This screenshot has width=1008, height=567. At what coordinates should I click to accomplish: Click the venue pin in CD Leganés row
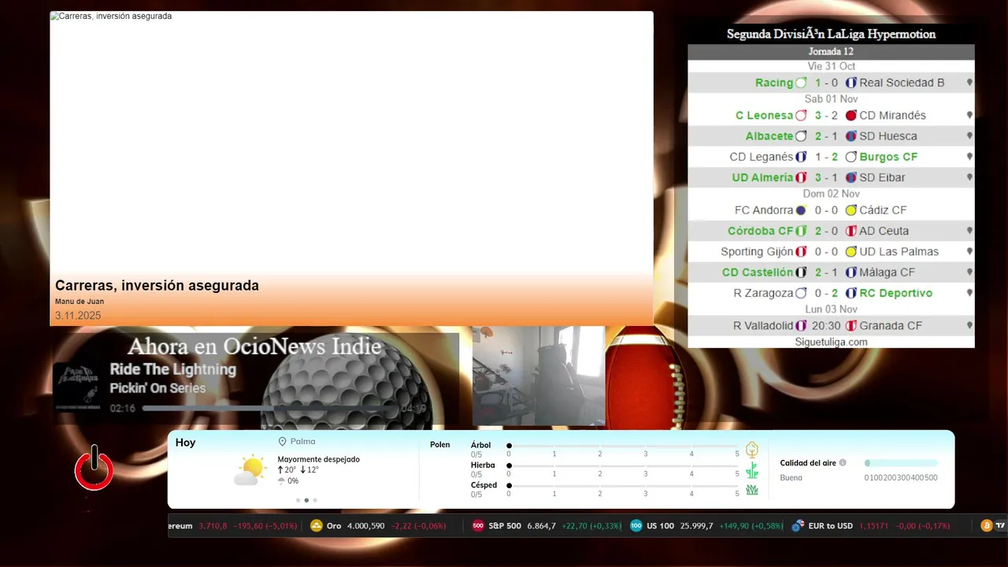969,157
